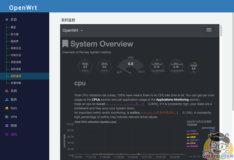Open the Applications Monitoring link
Image resolution: width=234 pixels, height=160 pixels.
pos(172,100)
